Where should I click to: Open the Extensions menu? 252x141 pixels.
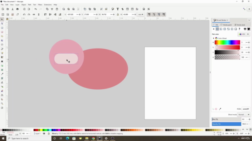coord(48,5)
